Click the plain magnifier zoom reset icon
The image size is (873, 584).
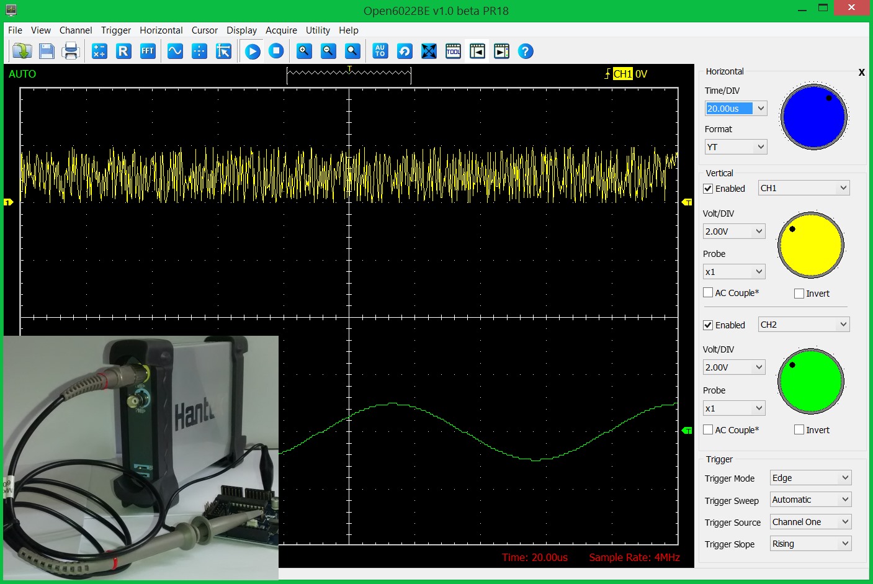point(352,51)
